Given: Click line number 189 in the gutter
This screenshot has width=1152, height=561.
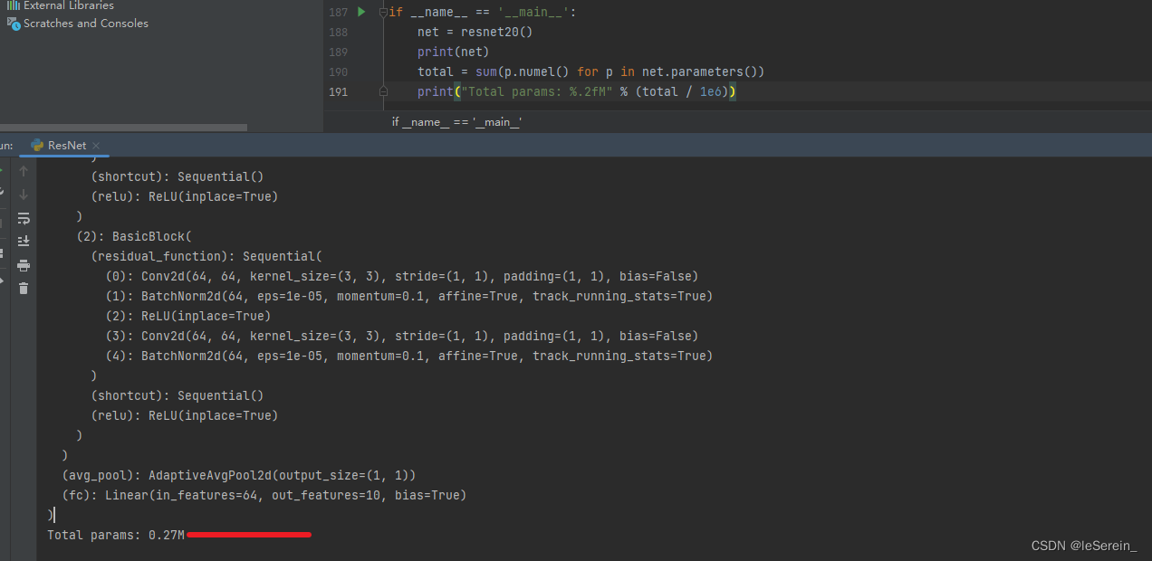Looking at the screenshot, I should (338, 52).
